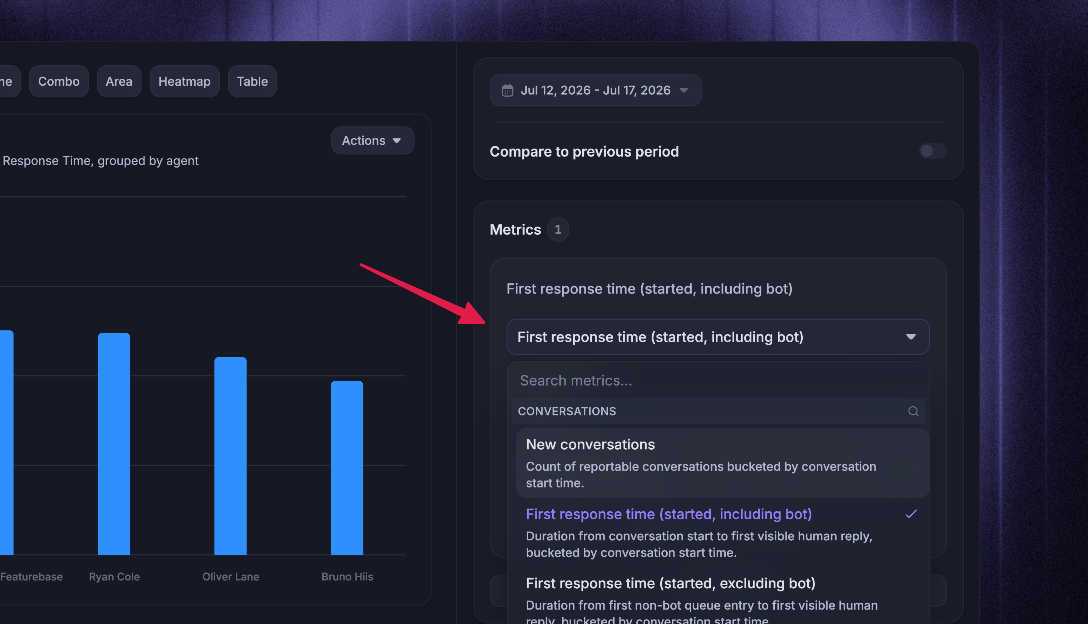
Task: Click the Ryan Cole bar in chart
Action: (114, 444)
